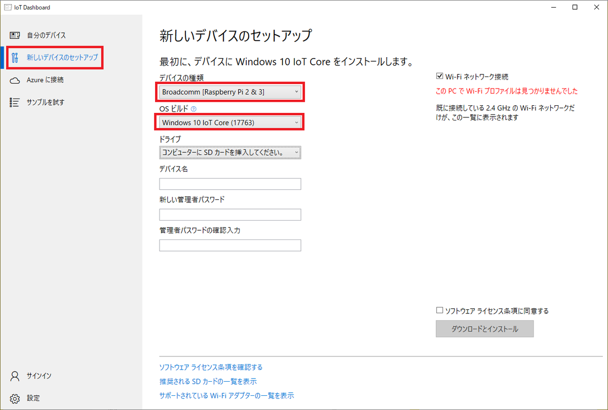Maximize the IoT Dashboard window
The image size is (608, 410).
[575, 8]
